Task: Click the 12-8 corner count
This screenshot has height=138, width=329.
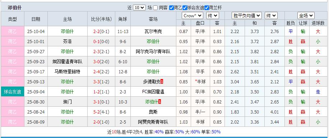Action: point(123,72)
